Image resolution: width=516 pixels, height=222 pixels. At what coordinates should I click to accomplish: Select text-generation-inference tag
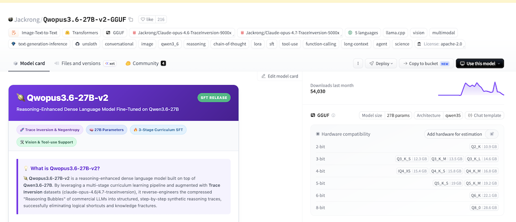point(39,44)
